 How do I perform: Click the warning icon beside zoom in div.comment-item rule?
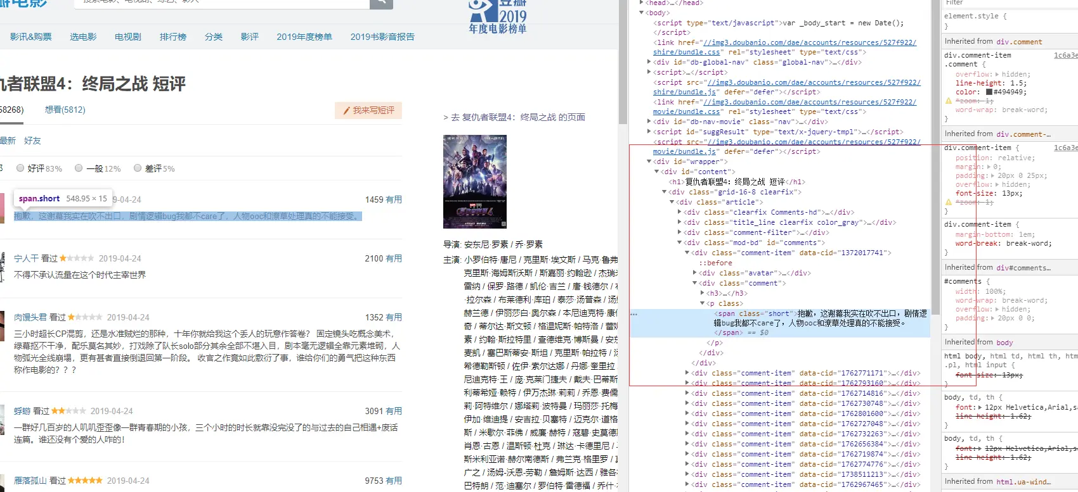coord(949,202)
